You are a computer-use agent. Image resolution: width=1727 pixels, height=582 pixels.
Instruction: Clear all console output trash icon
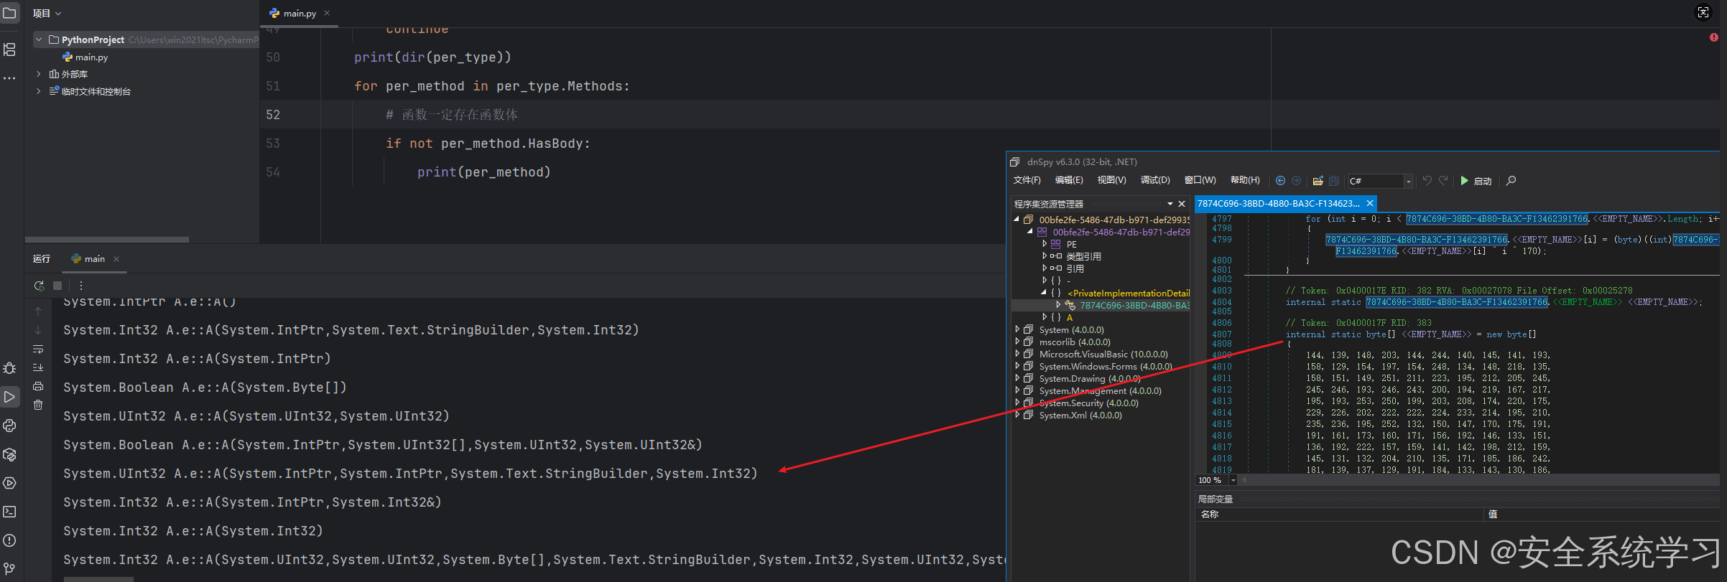(38, 405)
